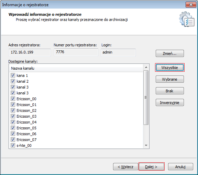Image resolution: width=198 pixels, height=175 pixels.
Task: Invert selection with Inwersyjnie button
Action: click(x=169, y=103)
